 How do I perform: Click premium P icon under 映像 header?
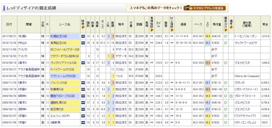(83, 27)
